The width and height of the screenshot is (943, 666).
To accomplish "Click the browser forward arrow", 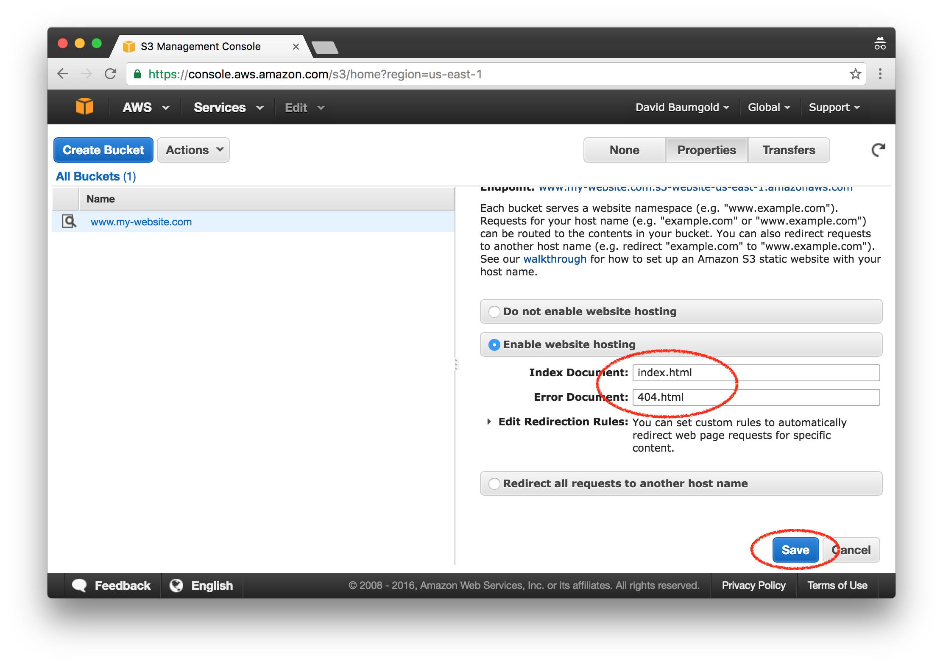I will tap(86, 74).
